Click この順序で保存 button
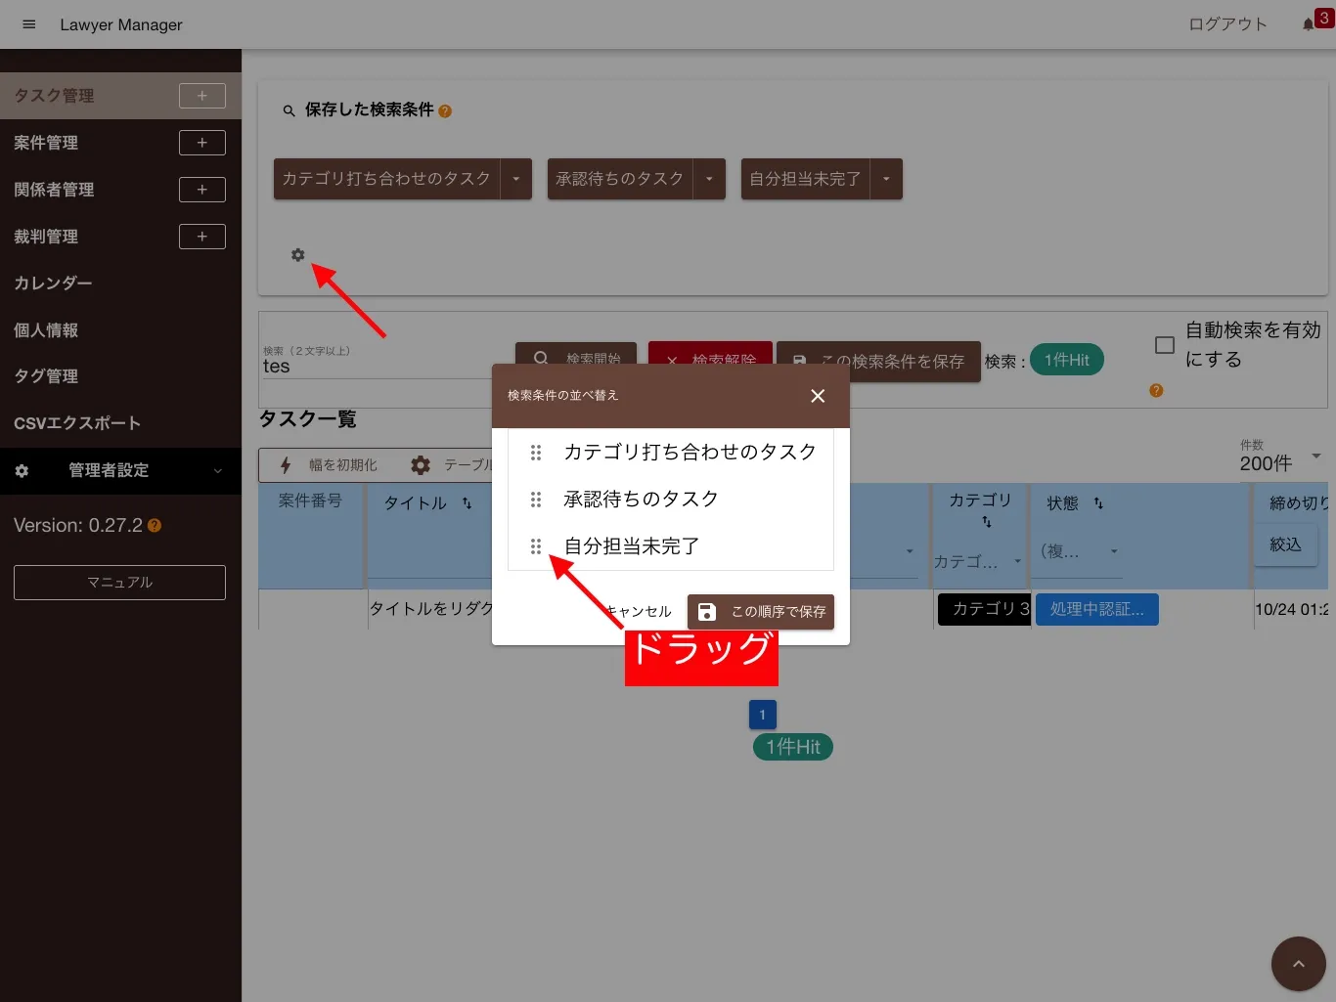1336x1002 pixels. tap(761, 612)
